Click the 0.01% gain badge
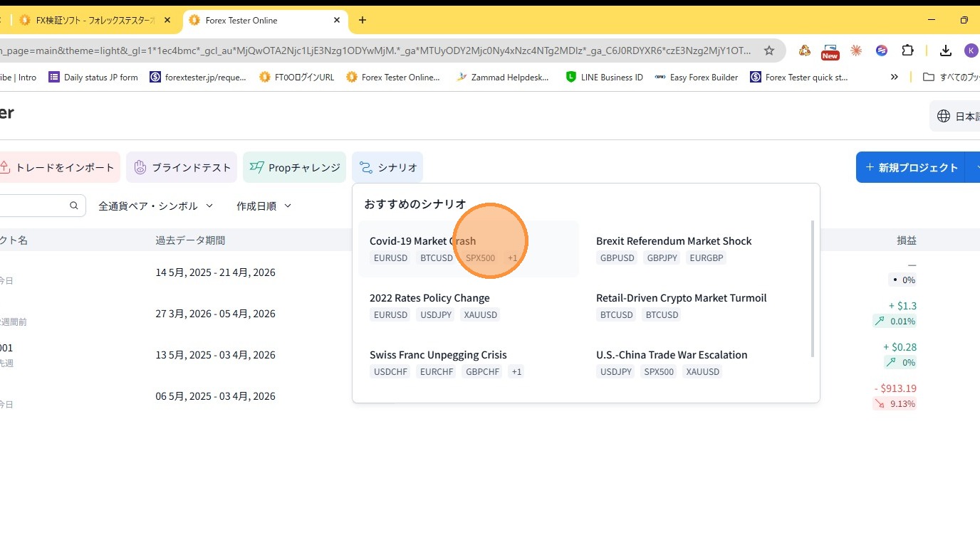The height and width of the screenshot is (547, 980). click(x=895, y=322)
